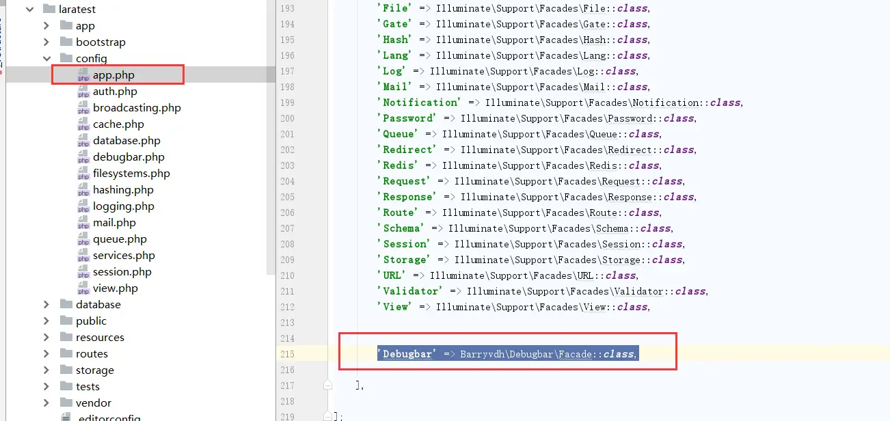Expand the routes folder chevron
The height and width of the screenshot is (421, 890).
click(46, 353)
